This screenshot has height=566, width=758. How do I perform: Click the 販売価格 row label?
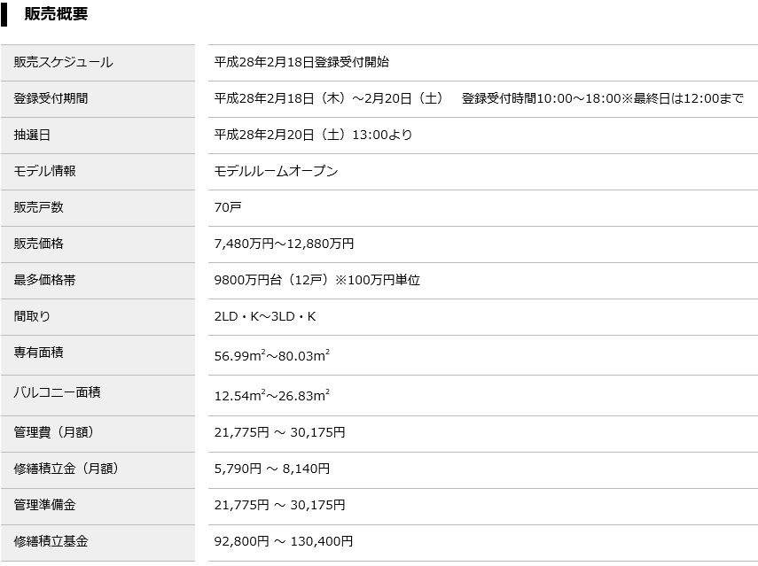tap(38, 244)
